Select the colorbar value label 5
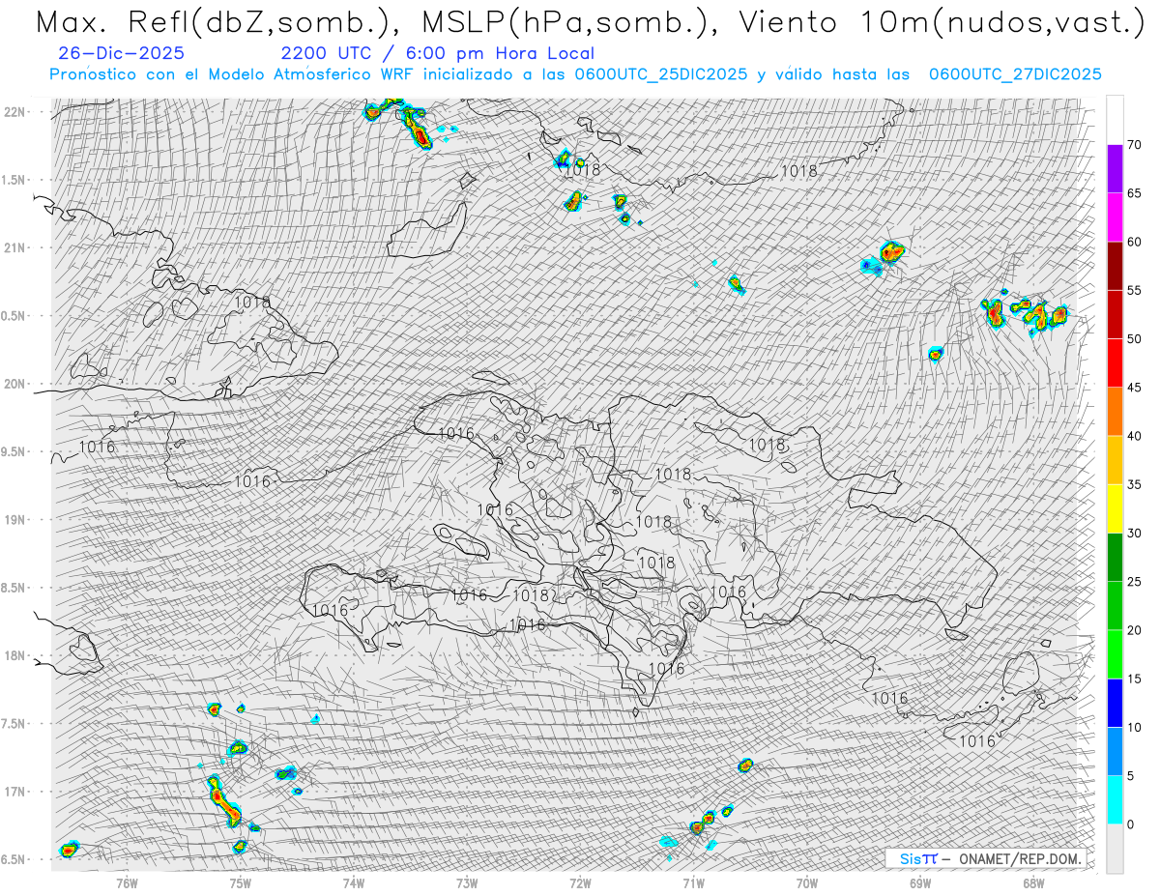 (1131, 776)
